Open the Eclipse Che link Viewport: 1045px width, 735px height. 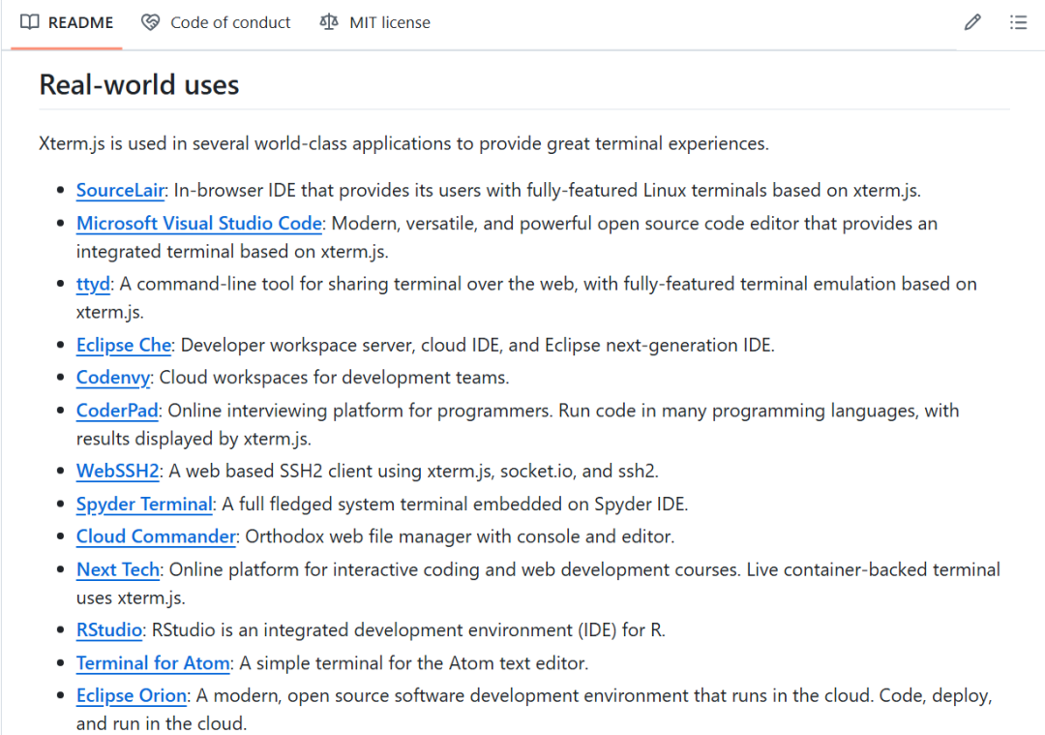tap(124, 346)
